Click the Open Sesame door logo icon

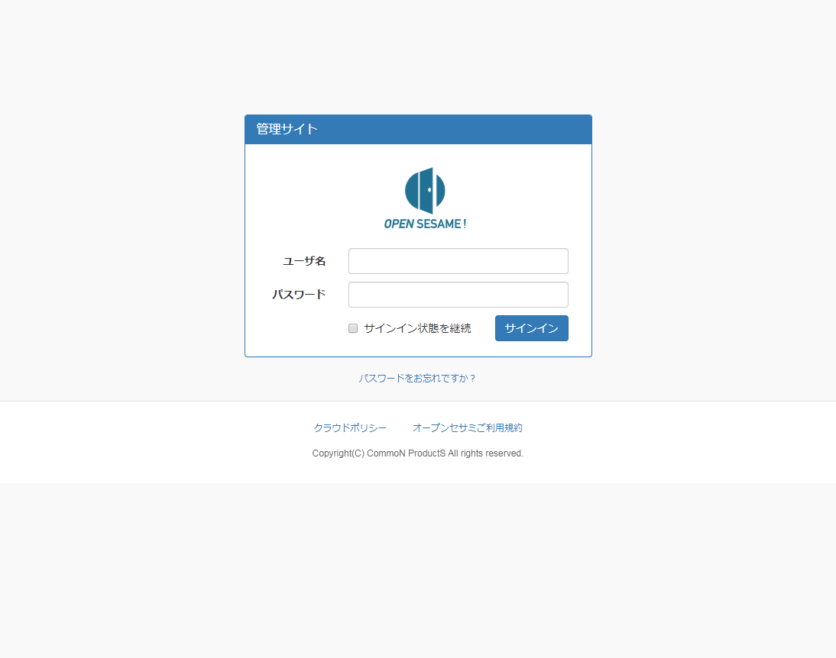pos(425,190)
